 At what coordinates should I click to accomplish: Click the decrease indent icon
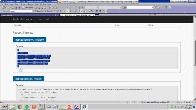coord(97,11)
